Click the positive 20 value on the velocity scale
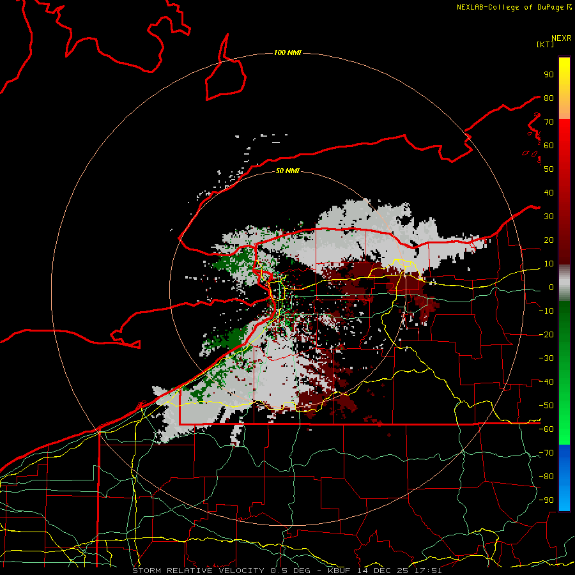The width and height of the screenshot is (575, 575). [x=549, y=240]
